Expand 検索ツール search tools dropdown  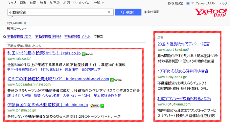tap(16, 29)
